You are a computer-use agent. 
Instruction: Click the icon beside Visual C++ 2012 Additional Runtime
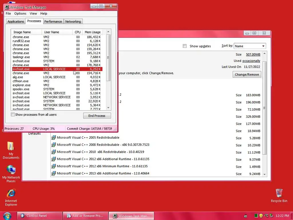click(54, 159)
